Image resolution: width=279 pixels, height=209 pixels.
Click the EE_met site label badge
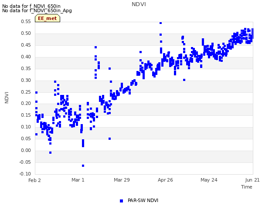pos(48,18)
